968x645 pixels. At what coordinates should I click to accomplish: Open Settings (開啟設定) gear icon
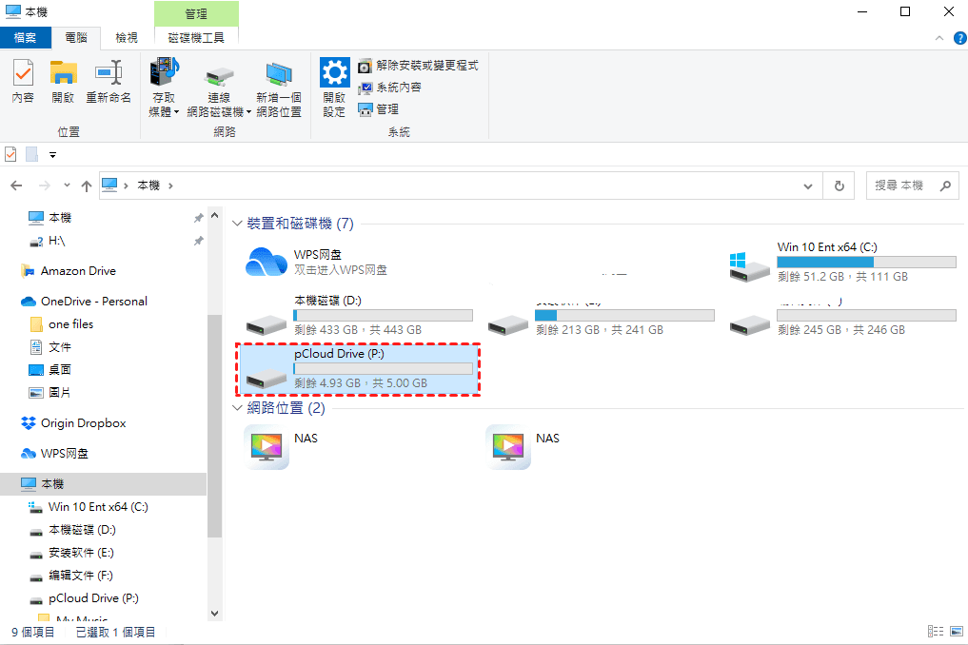(x=334, y=87)
